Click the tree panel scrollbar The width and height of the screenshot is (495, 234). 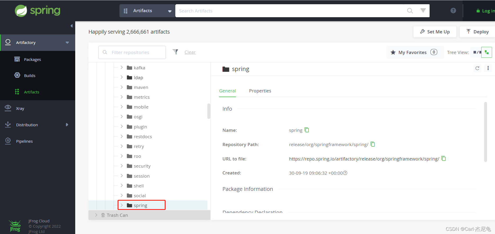point(209,111)
